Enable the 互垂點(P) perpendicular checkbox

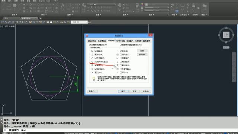(x=121, y=58)
